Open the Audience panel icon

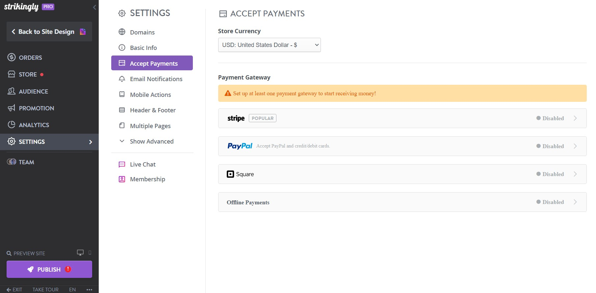coord(11,91)
